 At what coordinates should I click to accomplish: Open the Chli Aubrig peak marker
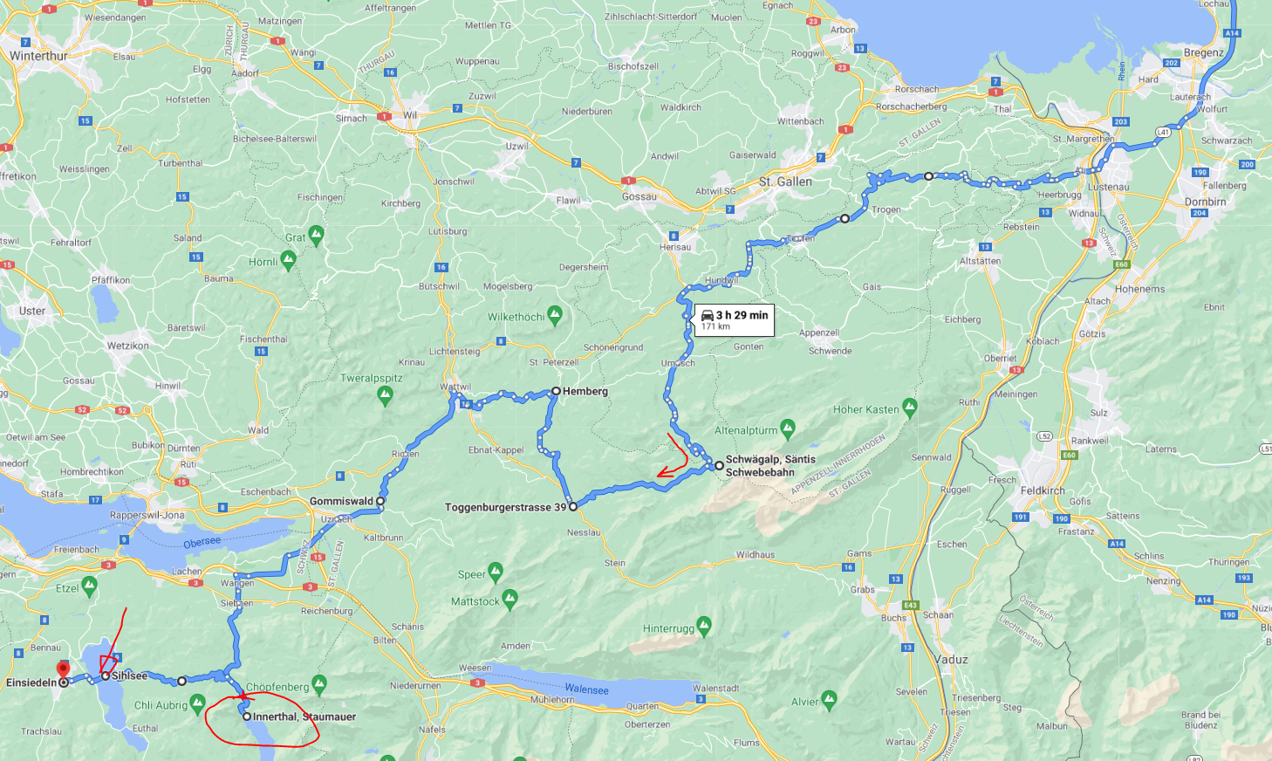(x=198, y=703)
